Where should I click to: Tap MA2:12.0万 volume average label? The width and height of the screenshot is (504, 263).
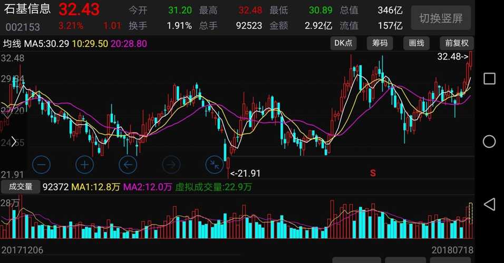[x=148, y=187]
